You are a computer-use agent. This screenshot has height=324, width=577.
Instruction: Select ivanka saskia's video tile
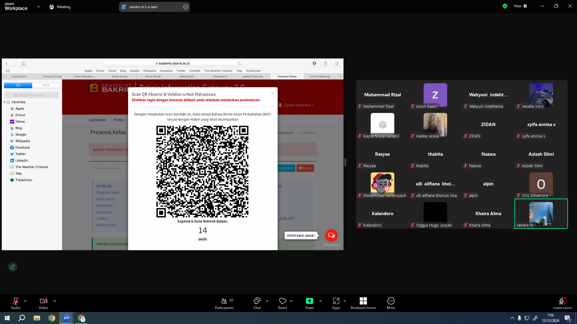[435, 125]
